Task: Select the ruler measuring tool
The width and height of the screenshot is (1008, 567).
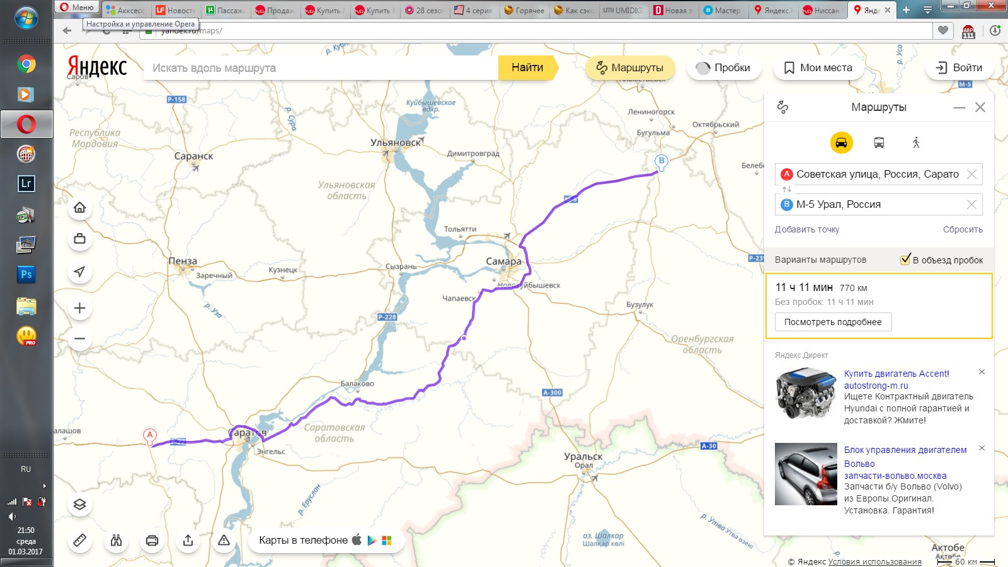Action: 80,541
